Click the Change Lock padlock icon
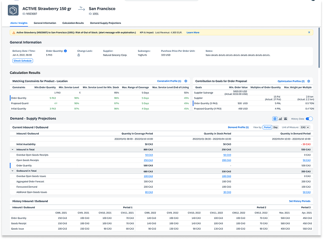 coord(78,55)
